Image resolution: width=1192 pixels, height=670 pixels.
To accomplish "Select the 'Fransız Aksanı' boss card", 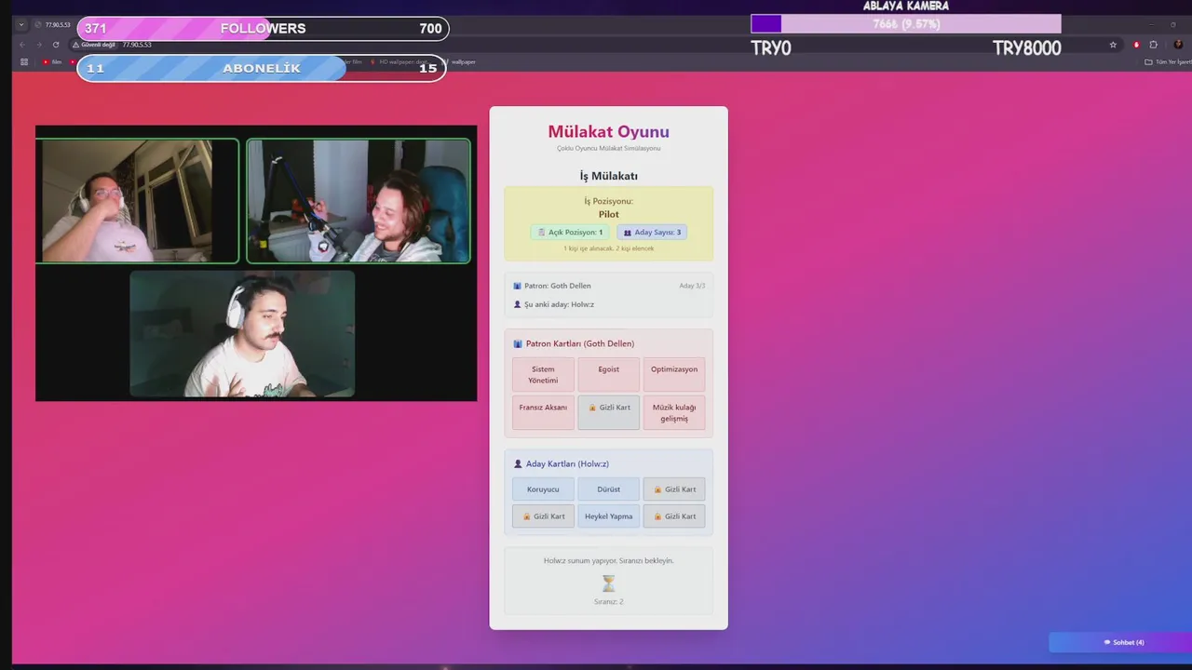I will click(x=543, y=412).
